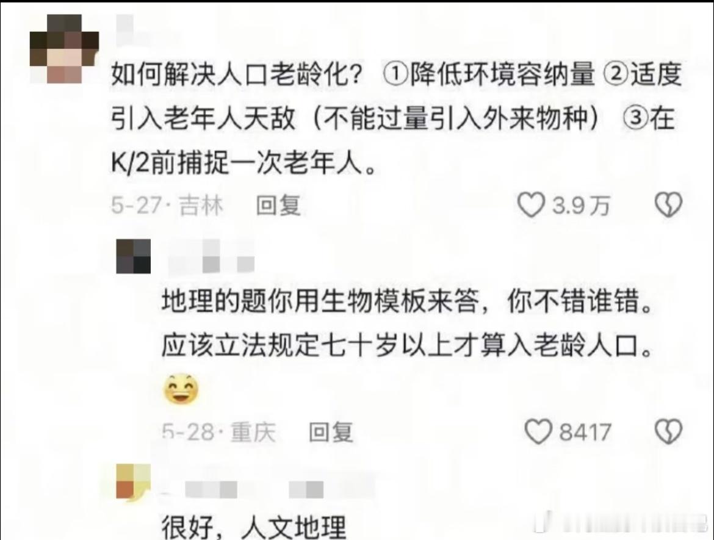Select the 如何解决人口老龄化 comment text

tap(396, 118)
